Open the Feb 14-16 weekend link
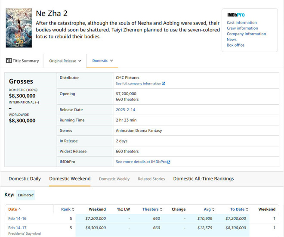 point(18,218)
